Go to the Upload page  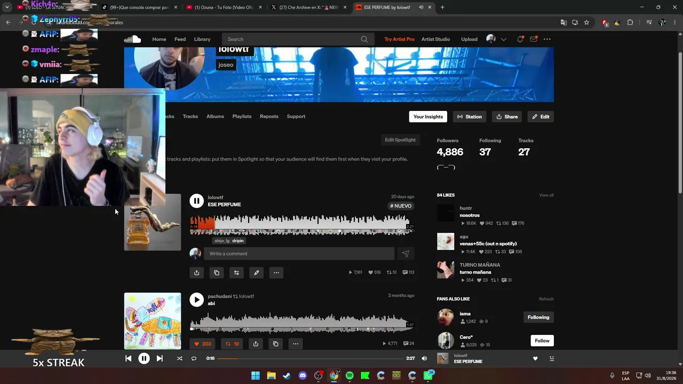click(469, 39)
